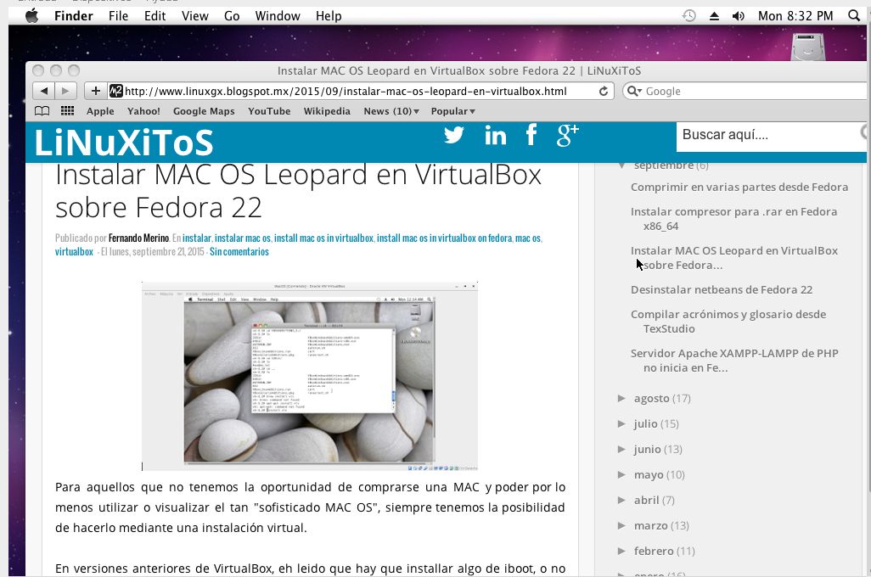Screen dimensions: 871x577
Task: Open the LiNuXiToS Twitter icon
Action: pyautogui.click(x=454, y=135)
